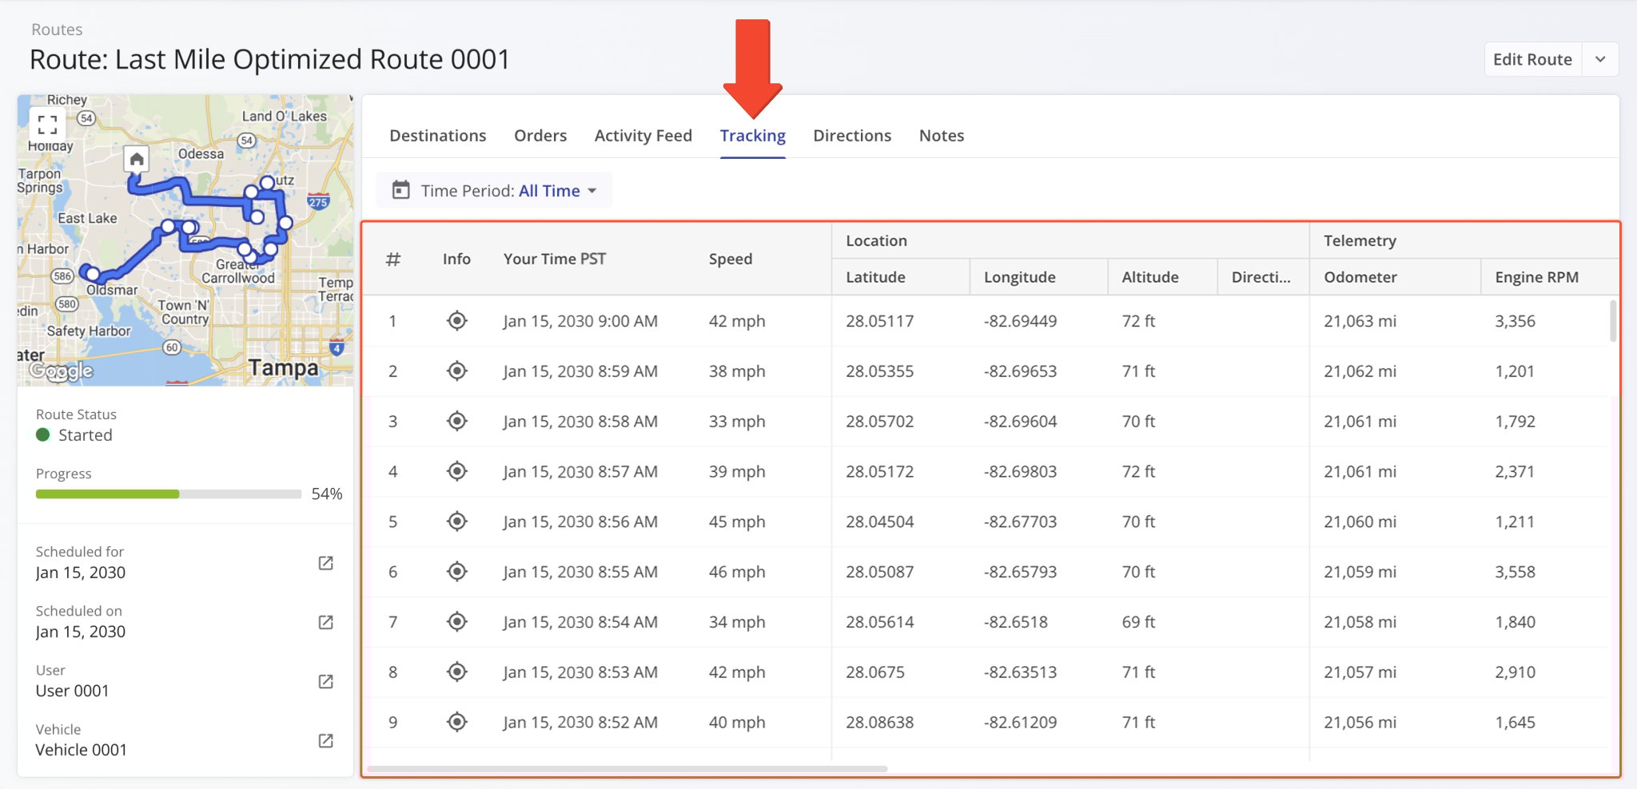Click the Speed column header
The image size is (1637, 789).
click(x=730, y=259)
